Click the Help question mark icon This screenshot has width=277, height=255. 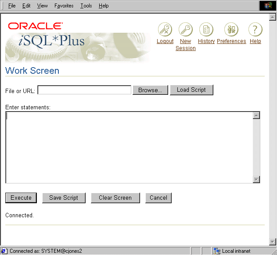(x=255, y=30)
